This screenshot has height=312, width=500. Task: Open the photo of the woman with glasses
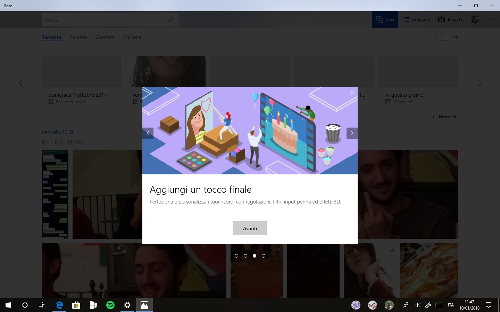pos(370,270)
